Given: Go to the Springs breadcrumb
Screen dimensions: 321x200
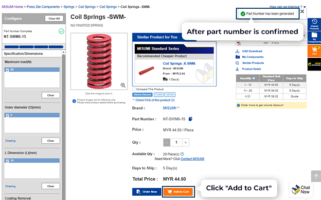Looking at the screenshot, I should (69, 7).
